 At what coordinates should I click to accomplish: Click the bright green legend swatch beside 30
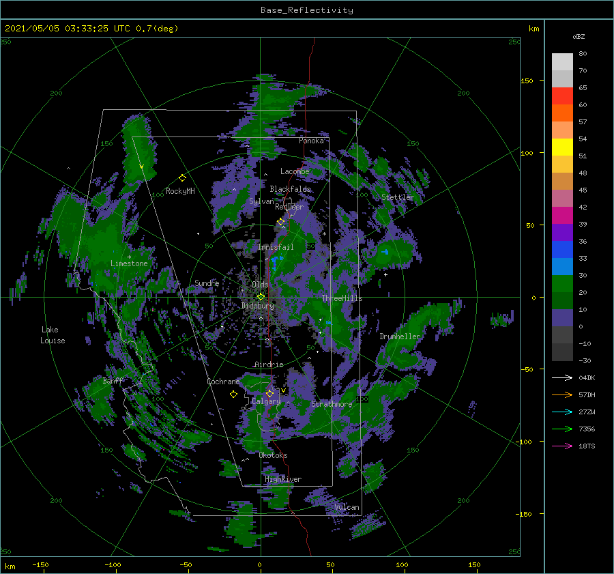coord(562,284)
